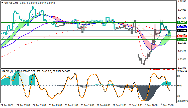Click the 1.23530 price scale value
The image size is (188, 108).
coord(182,43)
